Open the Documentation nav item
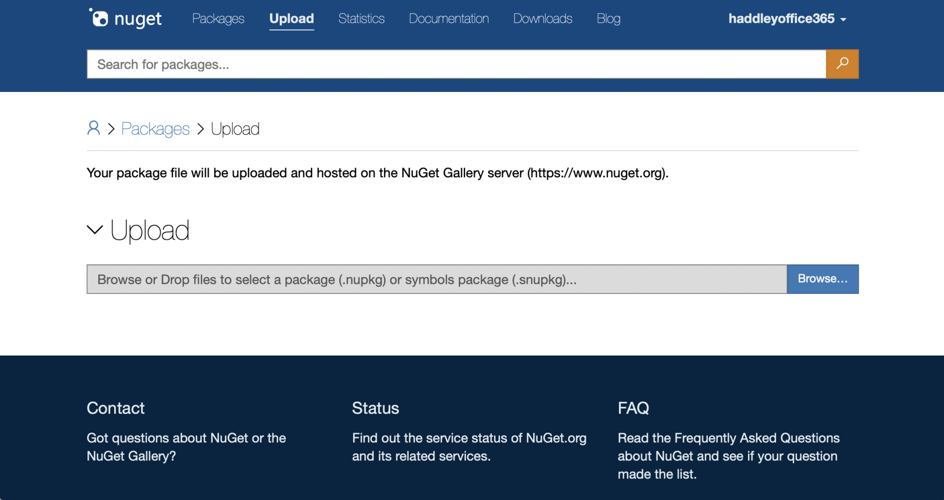 (x=448, y=18)
